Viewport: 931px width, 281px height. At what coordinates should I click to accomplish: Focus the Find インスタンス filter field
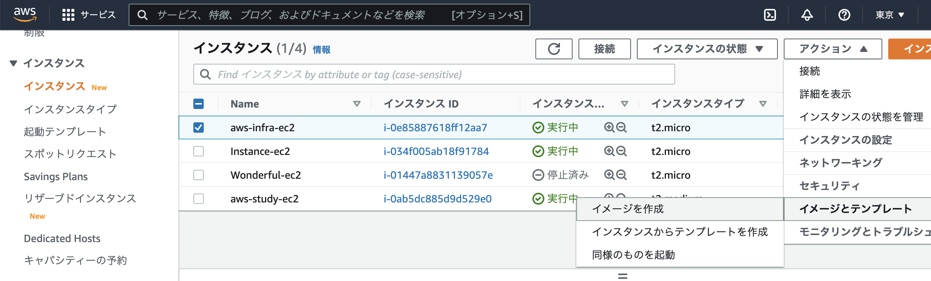[434, 74]
